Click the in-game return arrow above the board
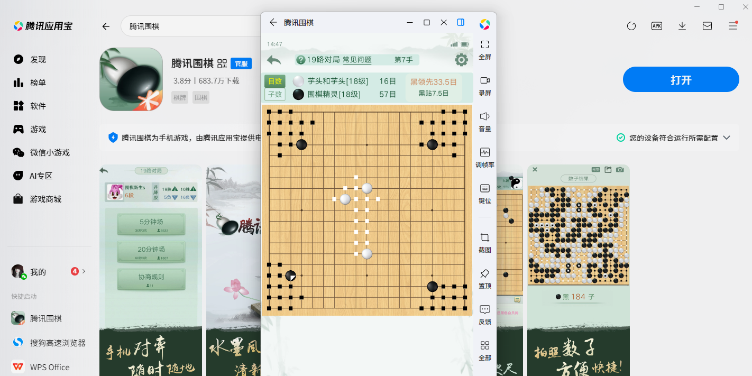The width and height of the screenshot is (752, 376). 274,60
